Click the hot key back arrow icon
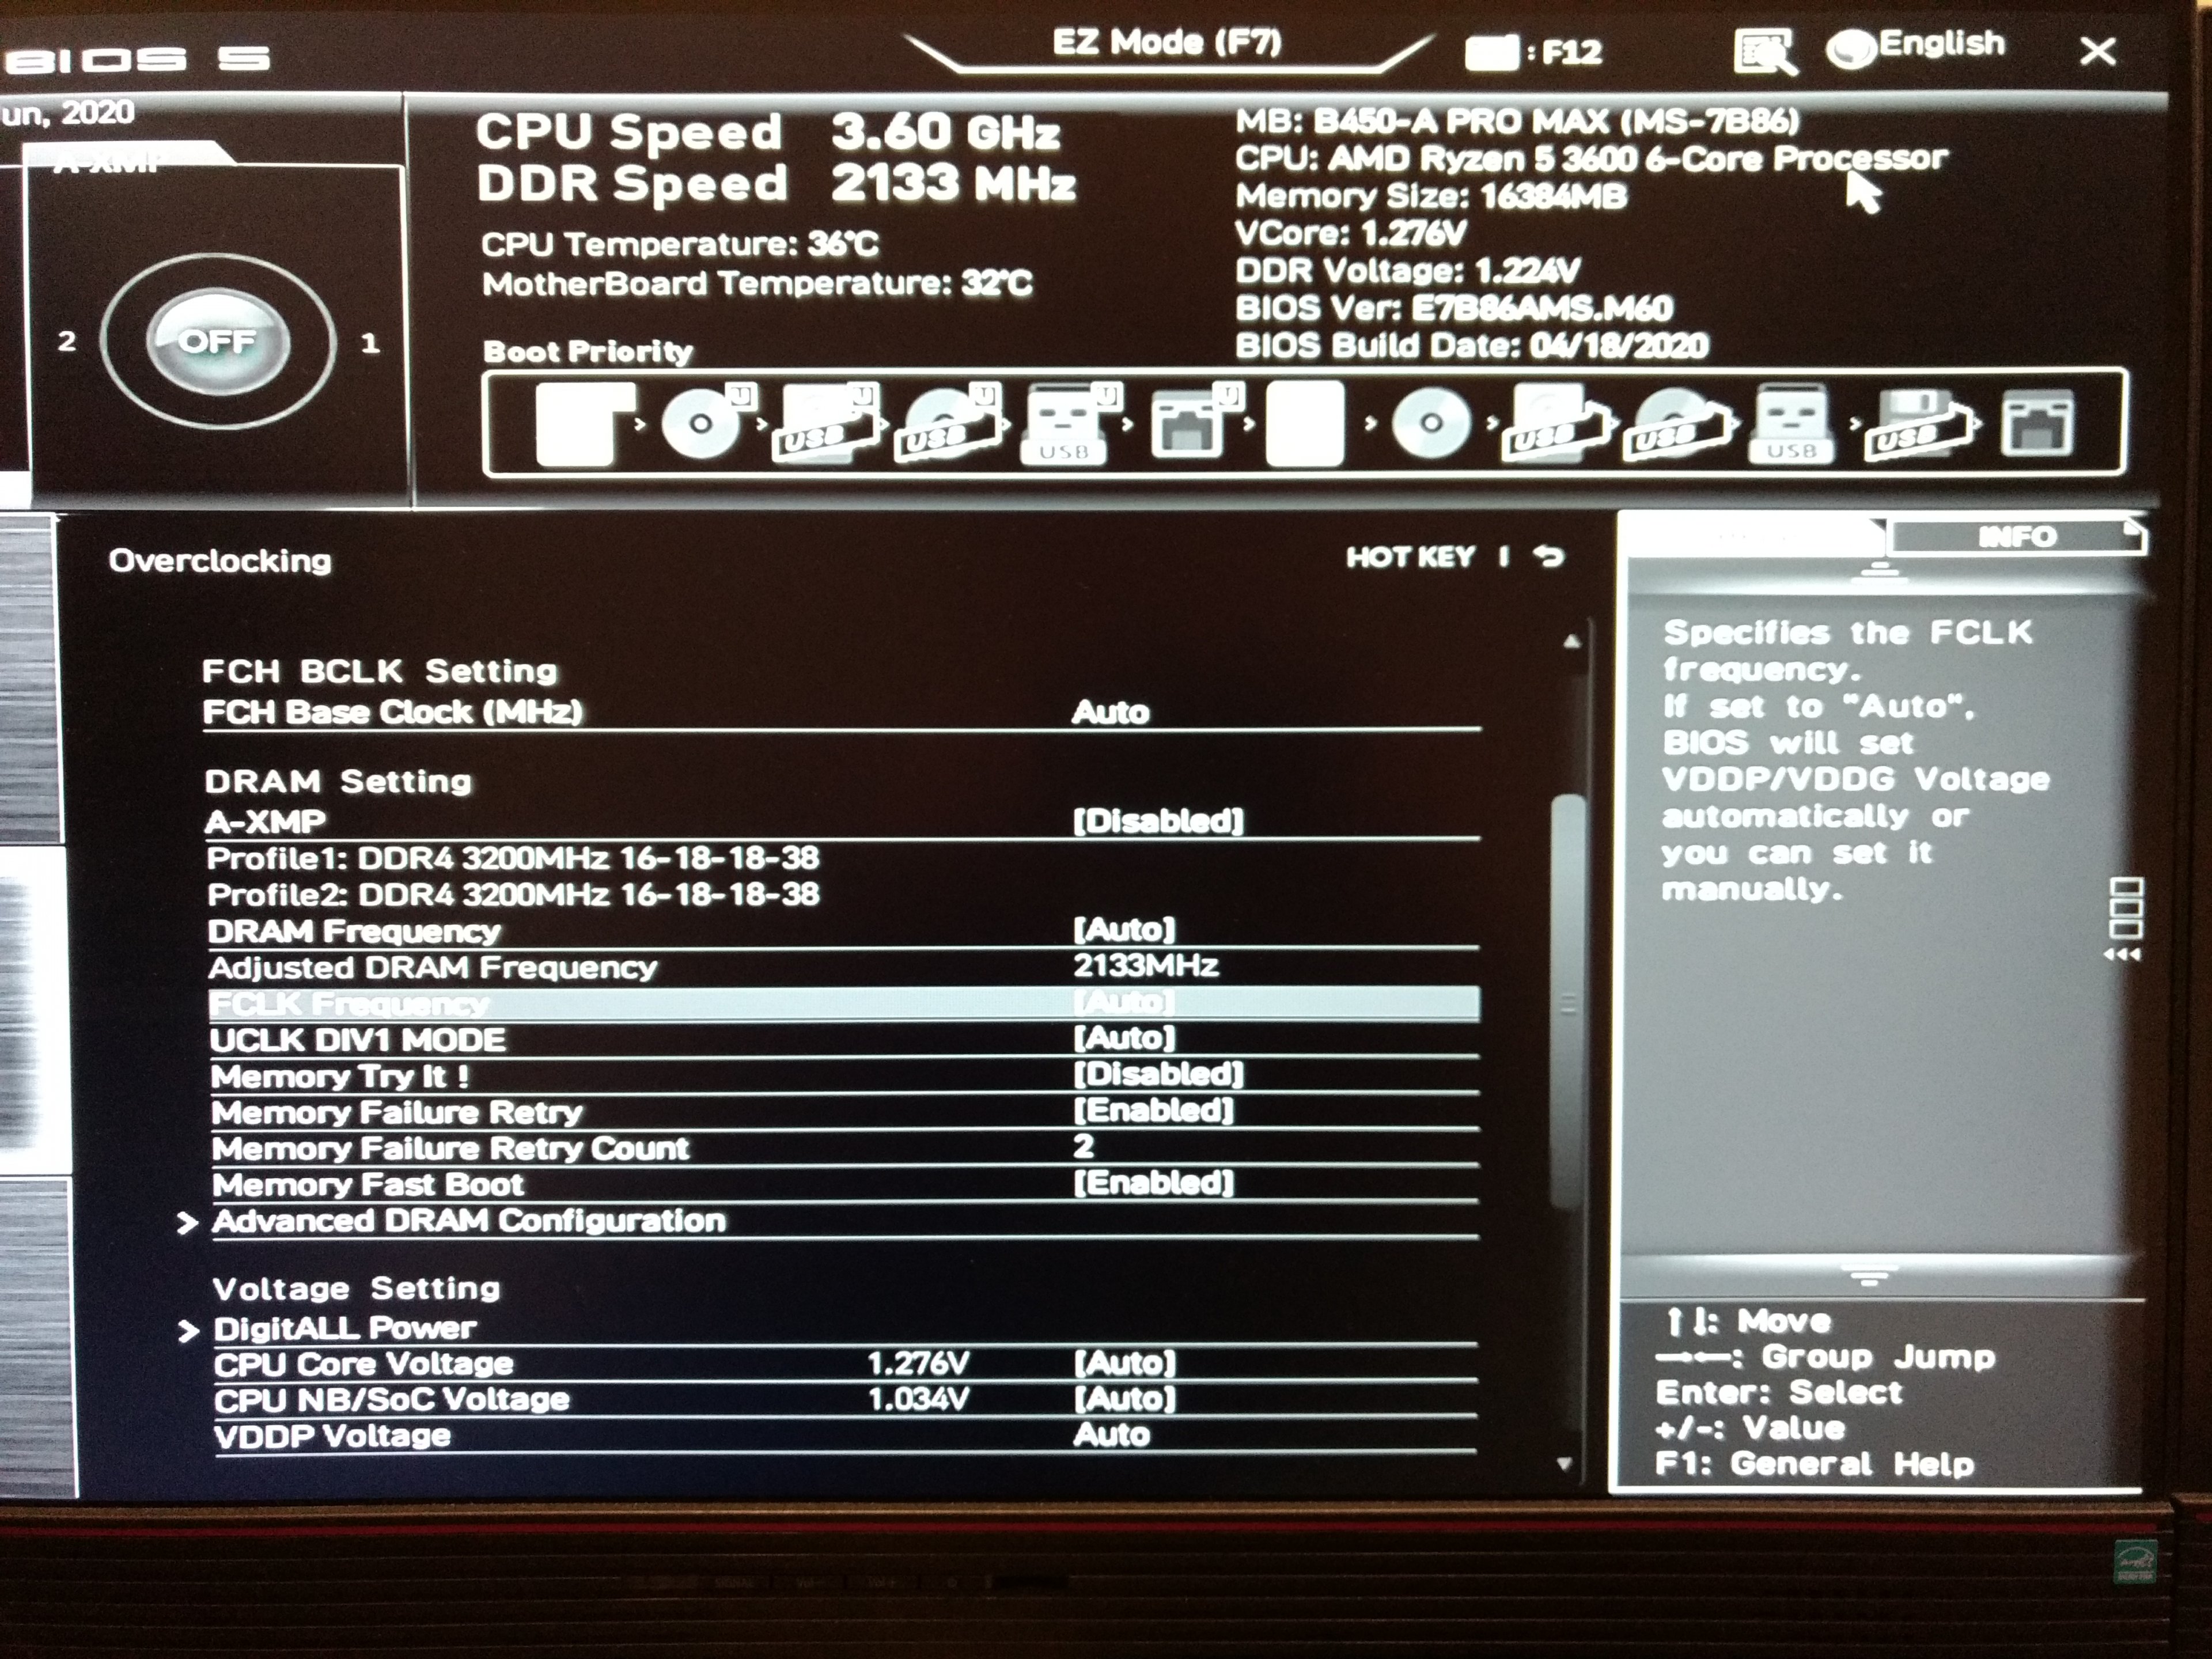 pos(1548,556)
